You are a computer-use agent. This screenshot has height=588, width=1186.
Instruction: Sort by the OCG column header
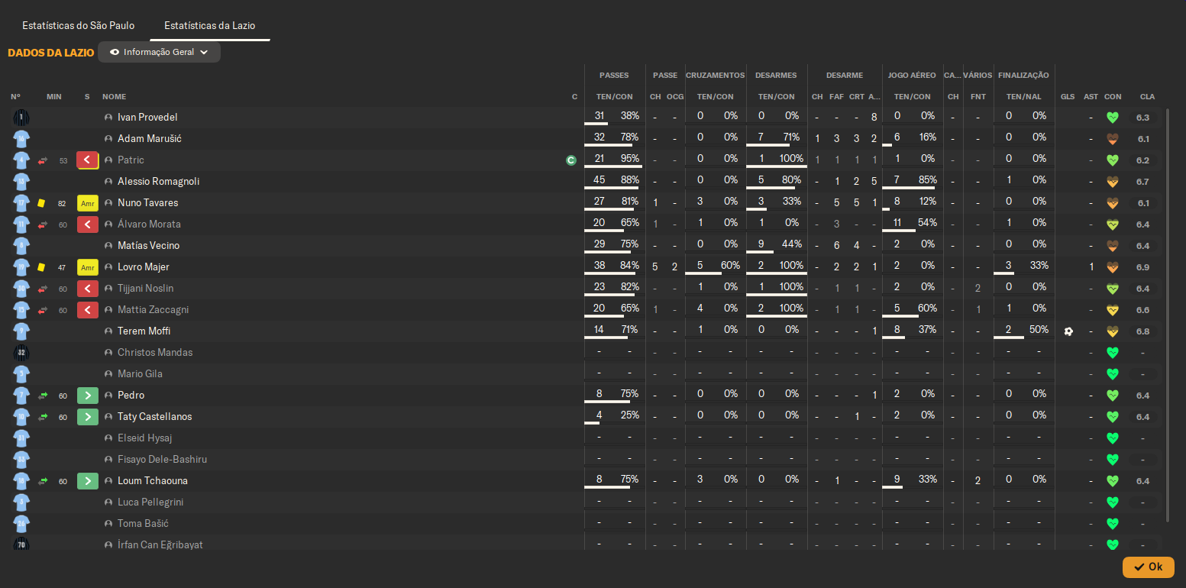point(675,97)
